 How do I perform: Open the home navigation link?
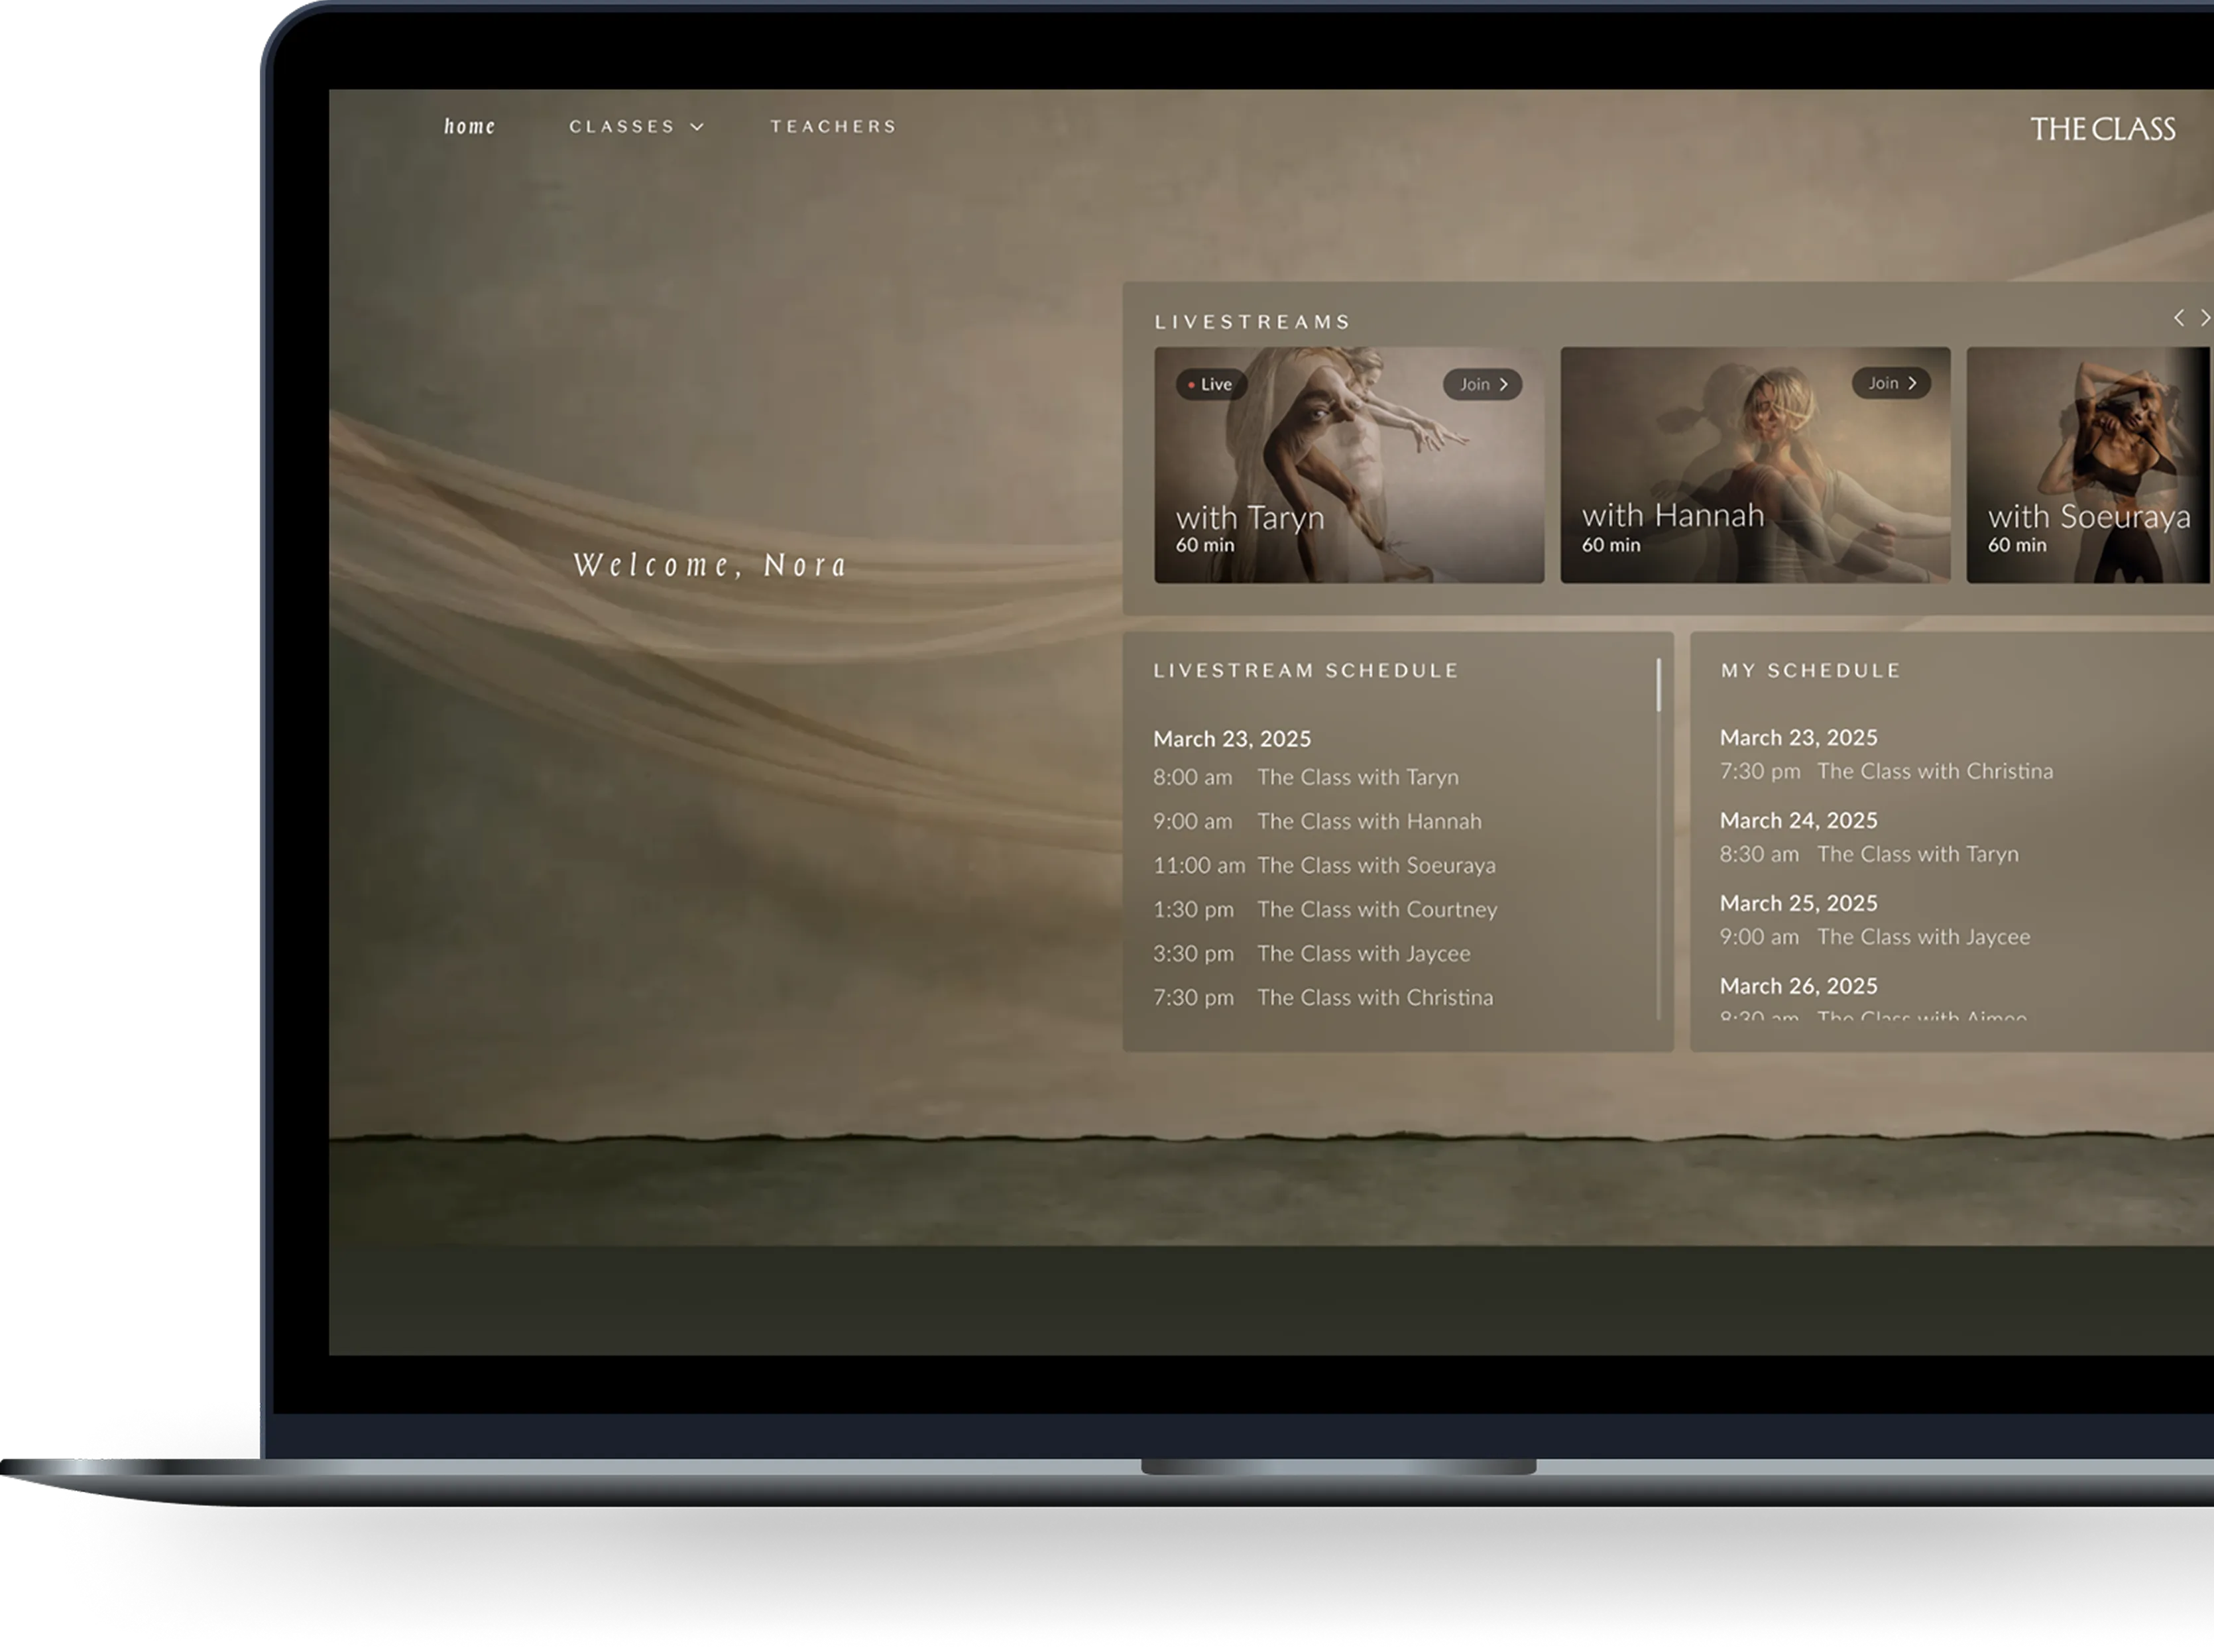pos(470,126)
